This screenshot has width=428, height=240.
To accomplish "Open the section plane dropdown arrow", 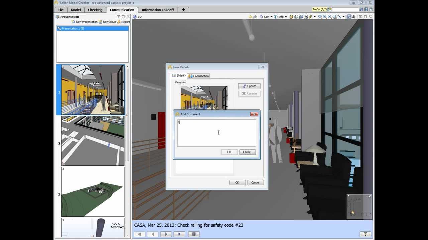I will click(x=315, y=17).
